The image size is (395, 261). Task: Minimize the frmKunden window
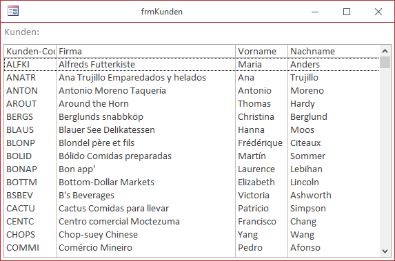pos(315,12)
